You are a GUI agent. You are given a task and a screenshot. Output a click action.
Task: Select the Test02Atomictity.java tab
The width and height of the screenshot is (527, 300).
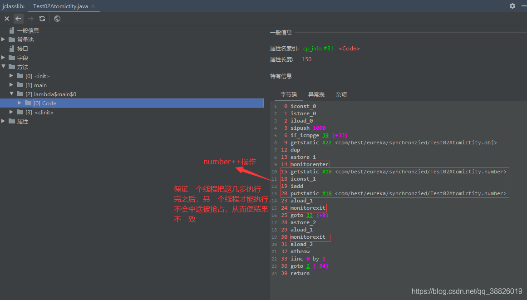click(60, 6)
